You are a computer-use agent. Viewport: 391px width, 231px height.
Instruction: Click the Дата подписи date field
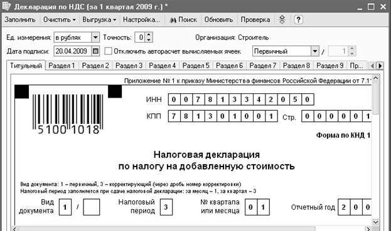[x=73, y=51]
